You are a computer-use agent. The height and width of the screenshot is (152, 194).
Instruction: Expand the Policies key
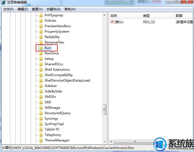point(36,21)
